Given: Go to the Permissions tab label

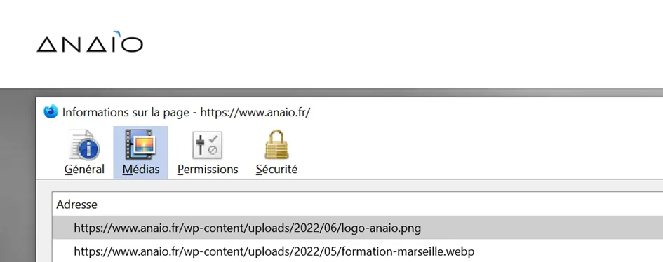Looking at the screenshot, I should (x=208, y=170).
